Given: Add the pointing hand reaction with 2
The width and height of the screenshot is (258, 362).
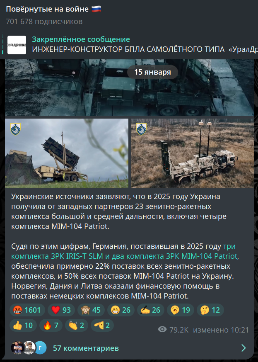Looking at the screenshot, I should tap(102, 325).
